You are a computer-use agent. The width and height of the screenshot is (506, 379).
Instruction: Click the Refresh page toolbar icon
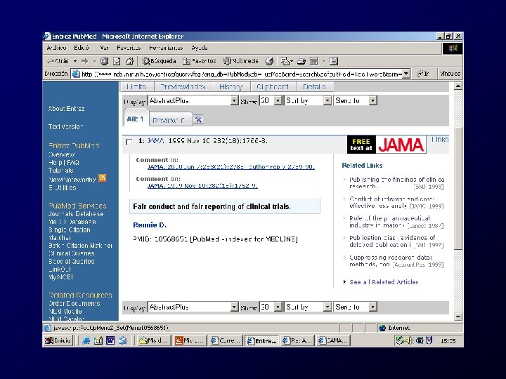pyautogui.click(x=117, y=61)
